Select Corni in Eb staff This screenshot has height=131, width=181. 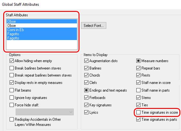coord(42,30)
